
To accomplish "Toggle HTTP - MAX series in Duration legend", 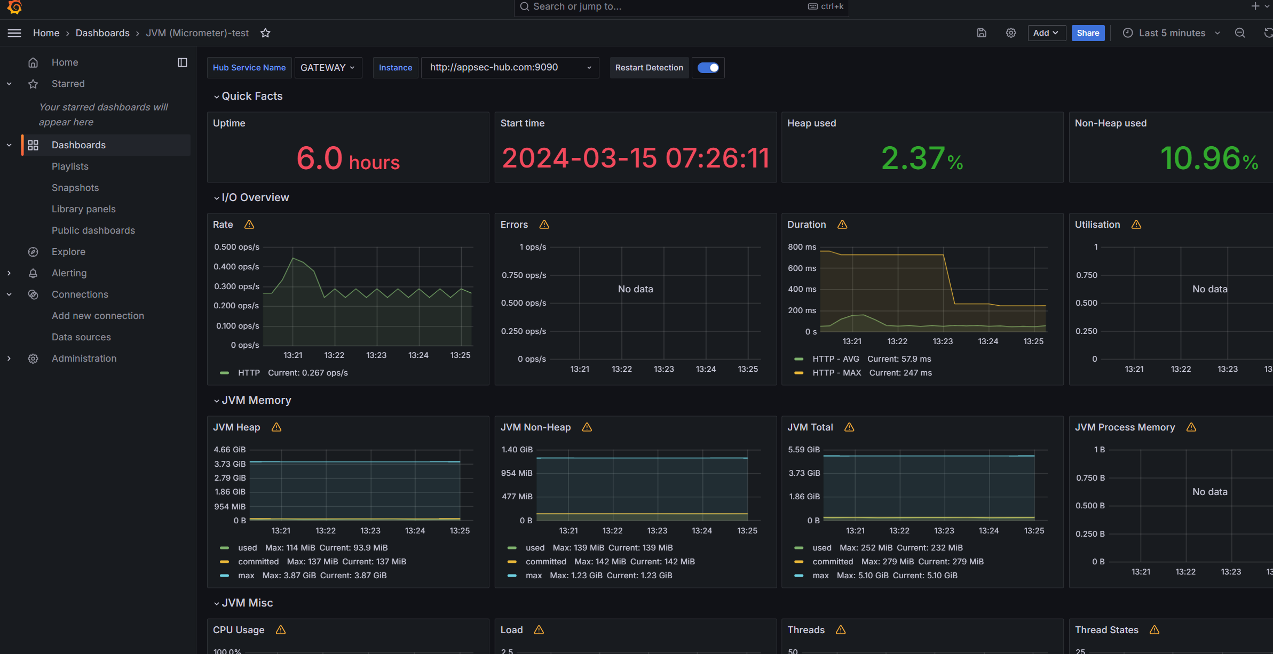I will point(836,373).
